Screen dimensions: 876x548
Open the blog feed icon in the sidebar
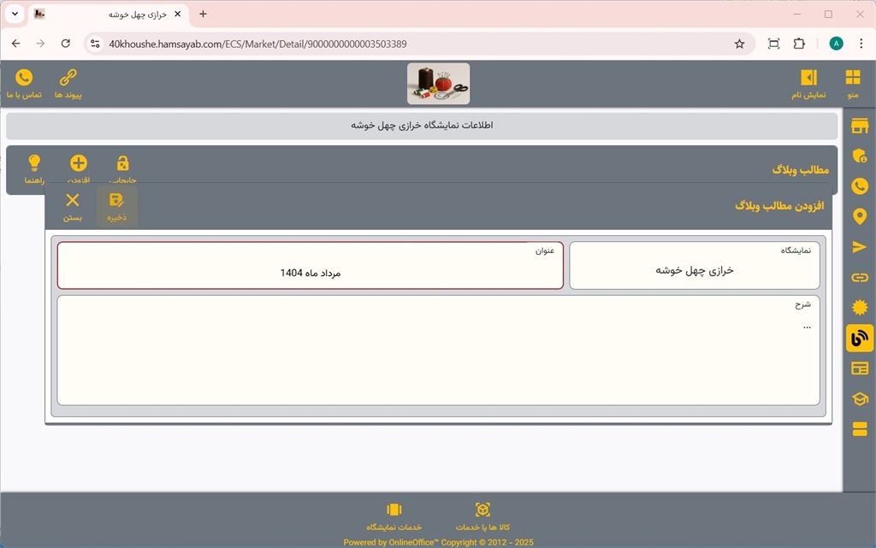click(x=860, y=338)
